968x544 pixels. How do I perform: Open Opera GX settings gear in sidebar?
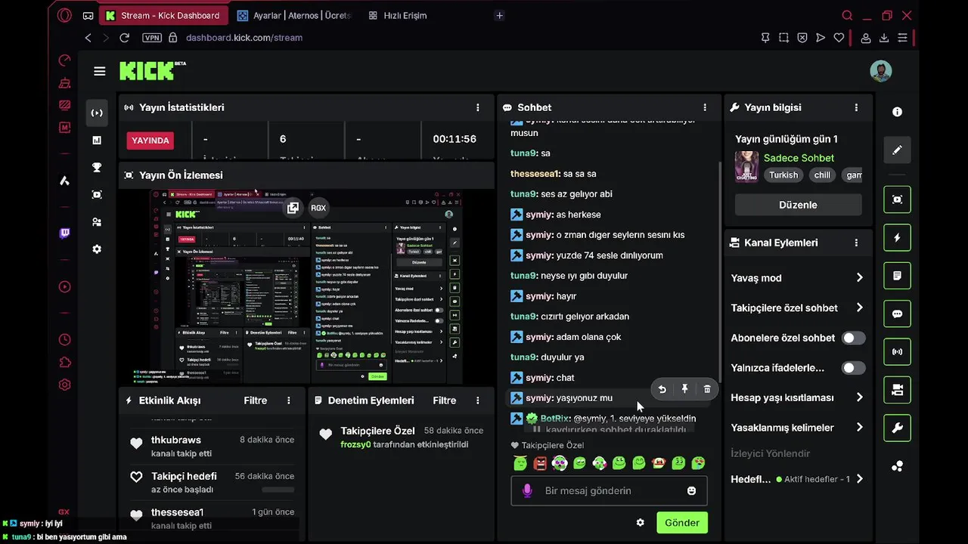point(64,385)
